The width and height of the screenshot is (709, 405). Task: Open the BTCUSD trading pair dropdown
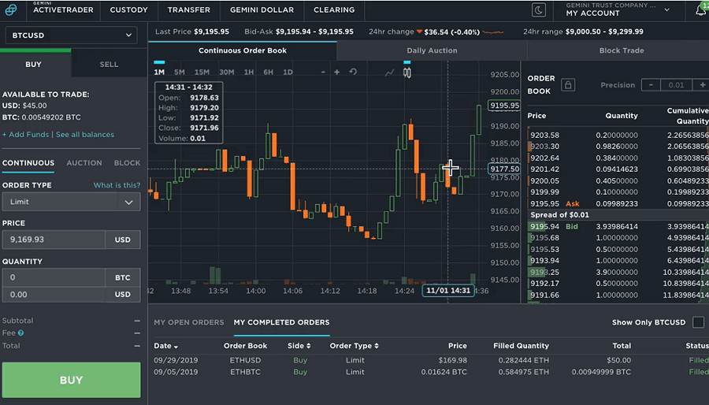point(71,35)
